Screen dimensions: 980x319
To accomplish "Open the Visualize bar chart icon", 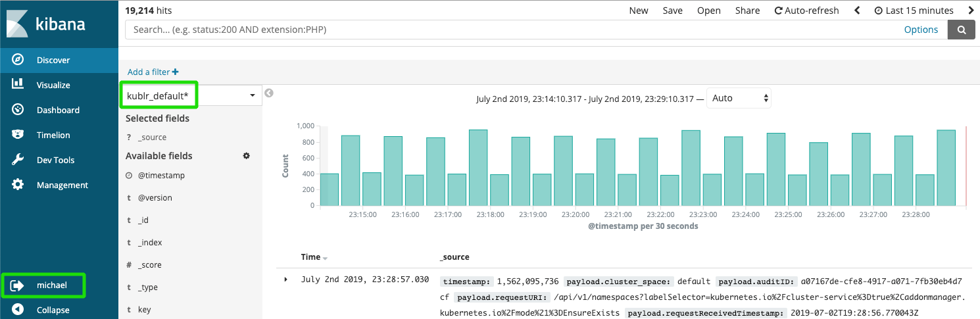I will [x=18, y=85].
